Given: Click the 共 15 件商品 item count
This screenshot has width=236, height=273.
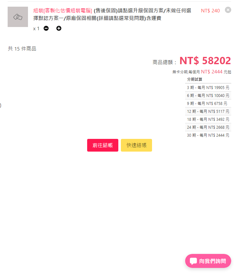Looking at the screenshot, I should click(22, 49).
